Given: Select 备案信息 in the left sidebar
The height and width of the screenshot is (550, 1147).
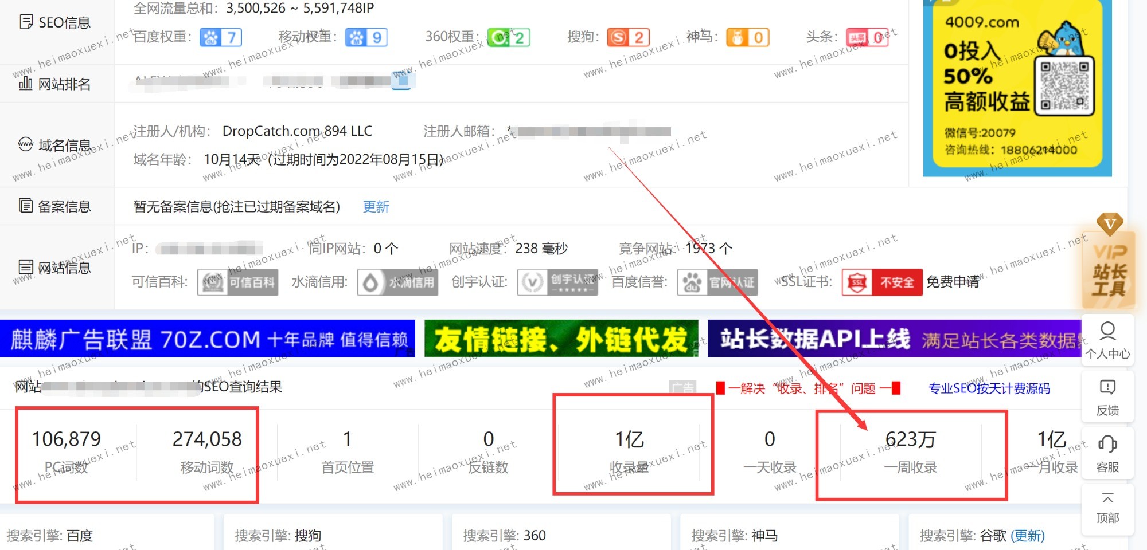Looking at the screenshot, I should 56,206.
